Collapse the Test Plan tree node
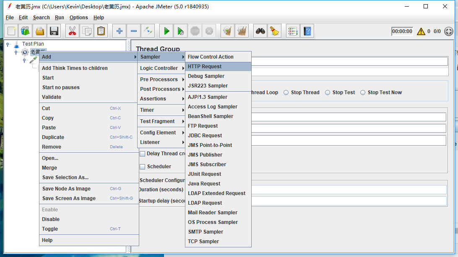 point(8,44)
